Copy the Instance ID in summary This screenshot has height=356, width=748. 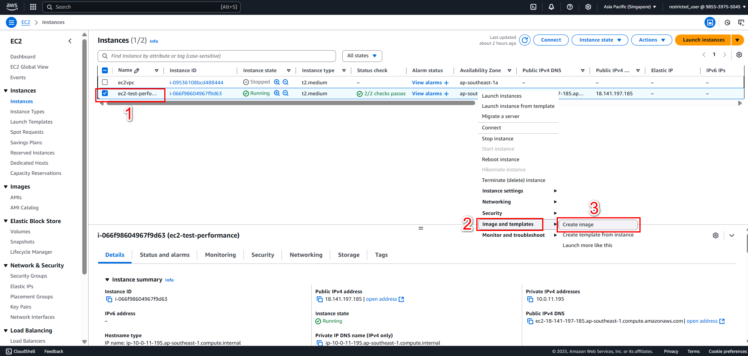pyautogui.click(x=109, y=299)
